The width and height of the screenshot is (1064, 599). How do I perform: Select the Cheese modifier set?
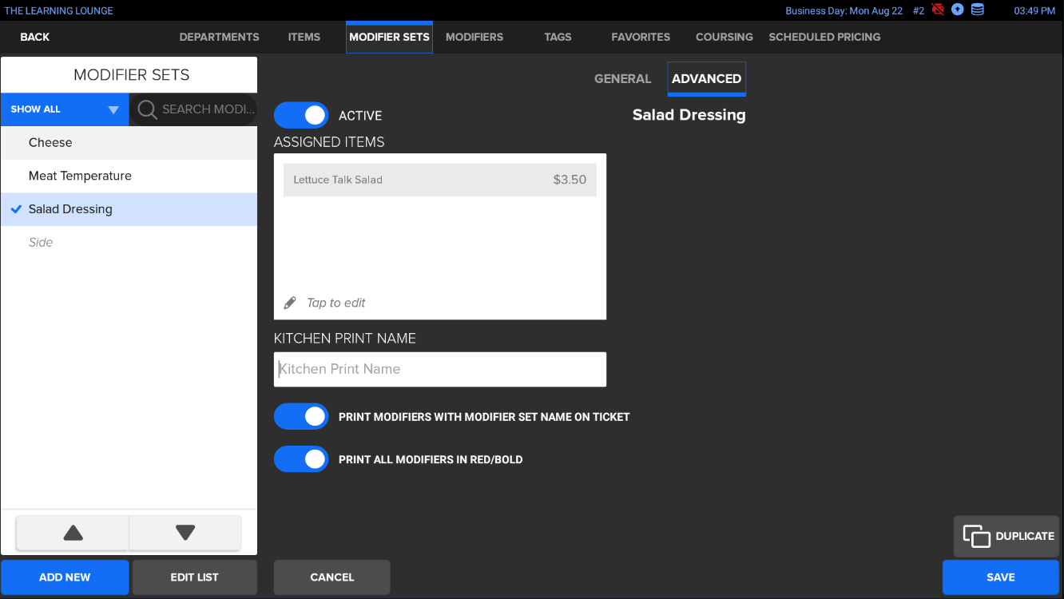click(x=50, y=142)
